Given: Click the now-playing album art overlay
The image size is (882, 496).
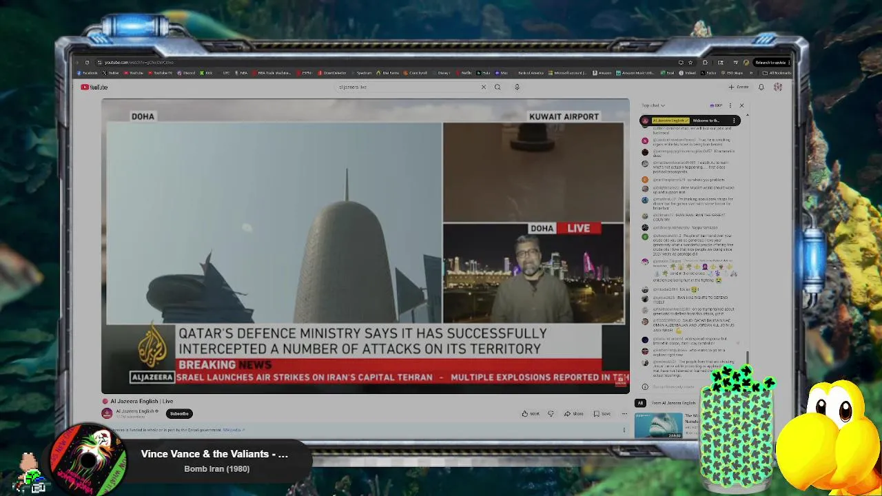Looking at the screenshot, I should point(88,459).
